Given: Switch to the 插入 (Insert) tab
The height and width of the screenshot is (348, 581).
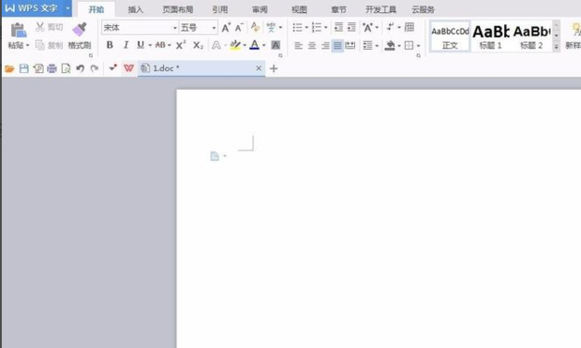Looking at the screenshot, I should coord(135,9).
